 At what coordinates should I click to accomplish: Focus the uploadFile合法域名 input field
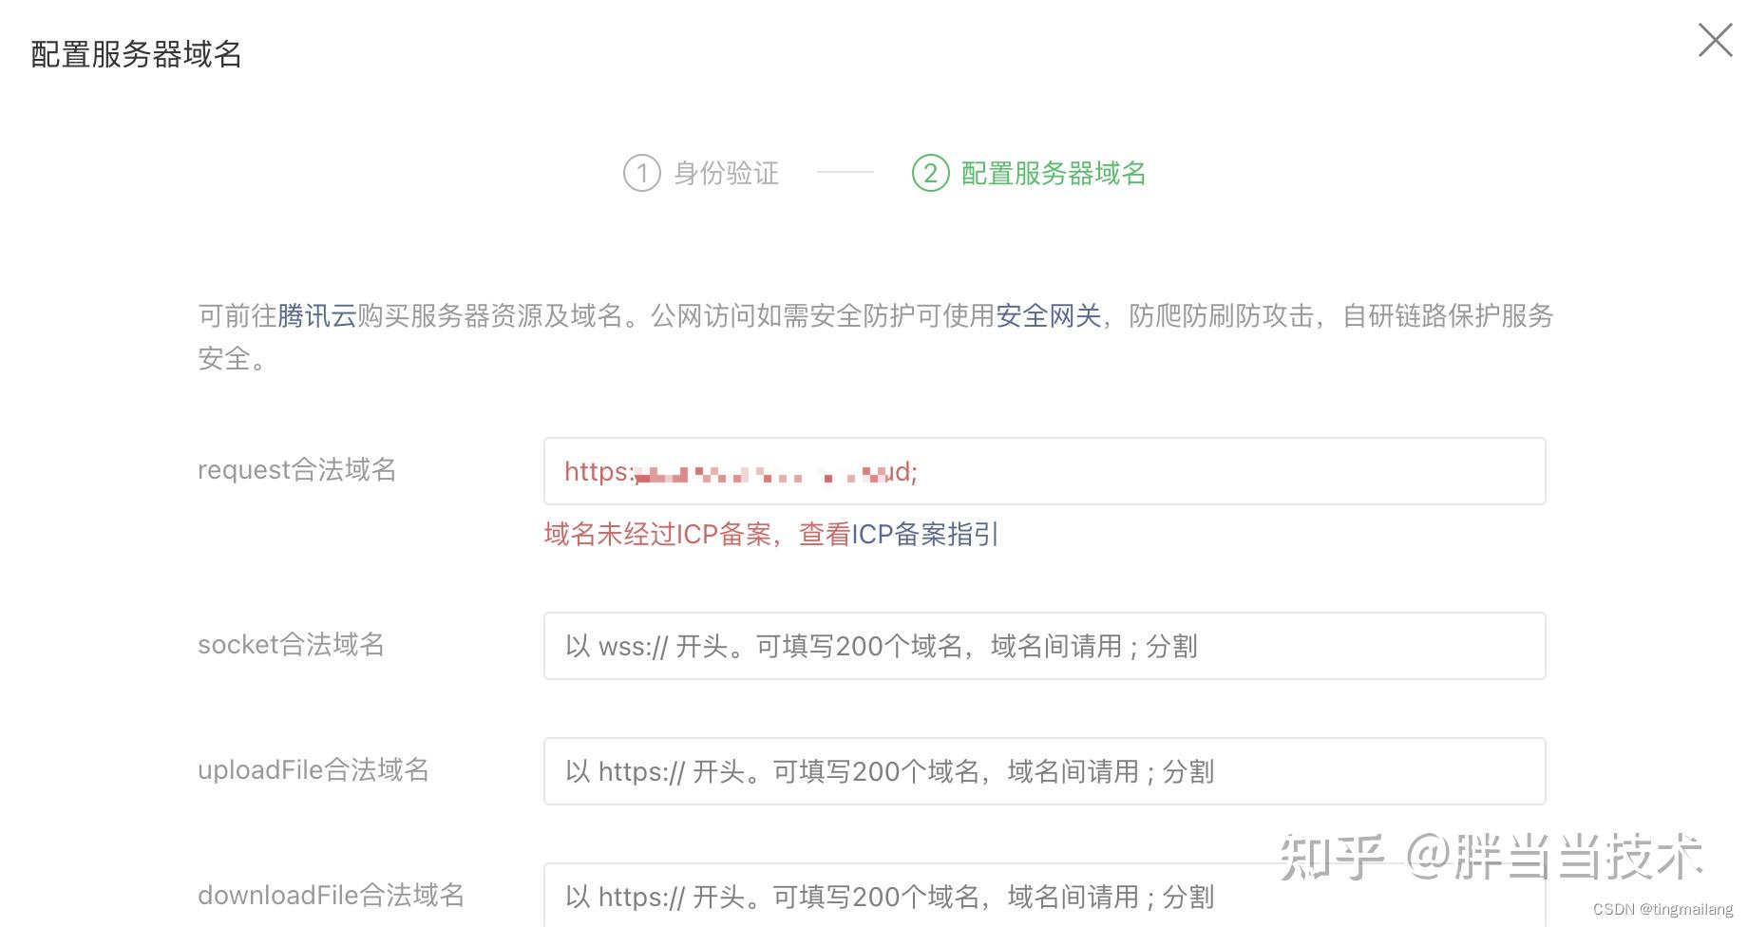[1044, 771]
